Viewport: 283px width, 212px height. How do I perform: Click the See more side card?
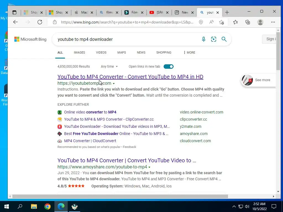[x=258, y=80]
